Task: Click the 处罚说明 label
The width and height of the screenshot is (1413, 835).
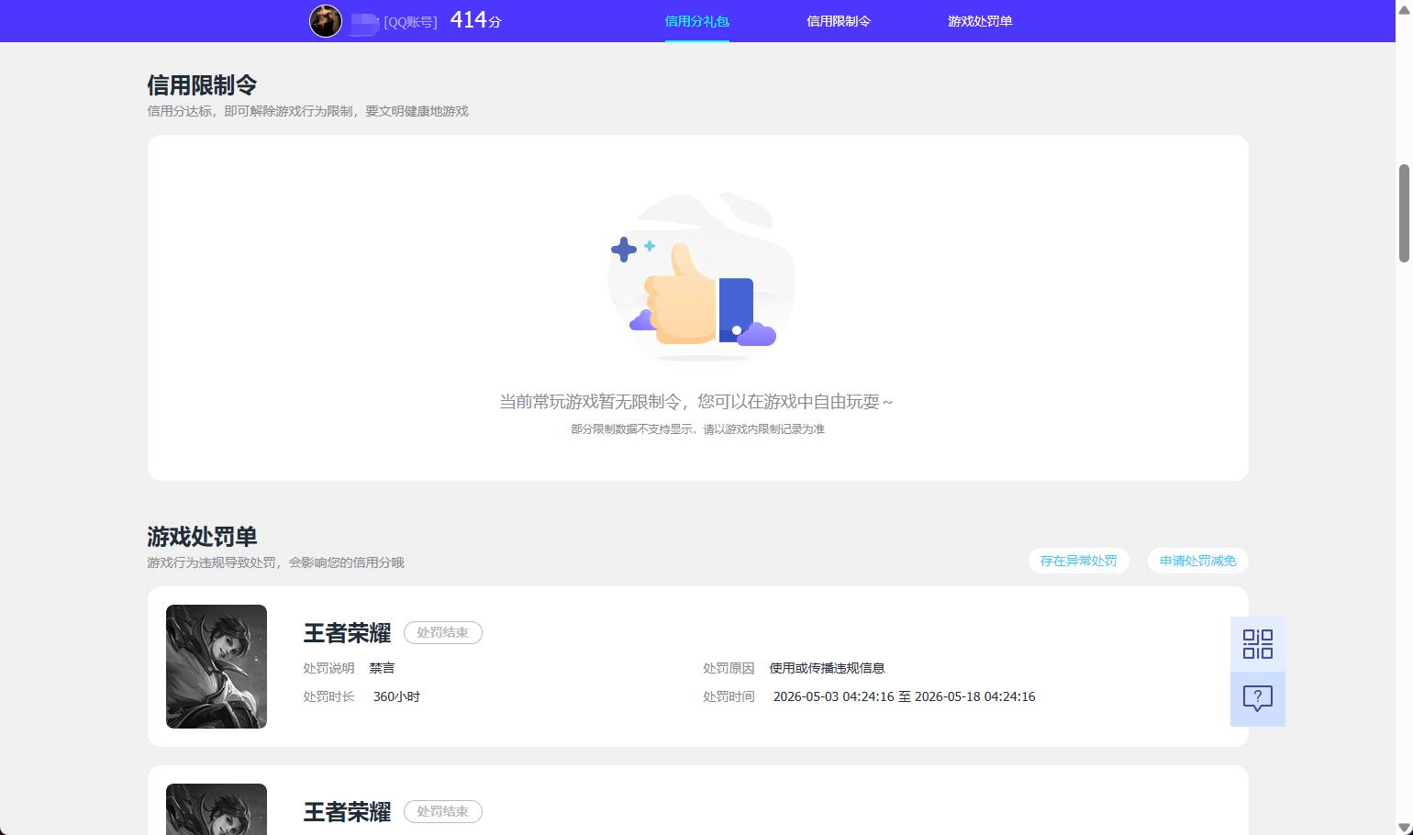Action: pos(328,668)
